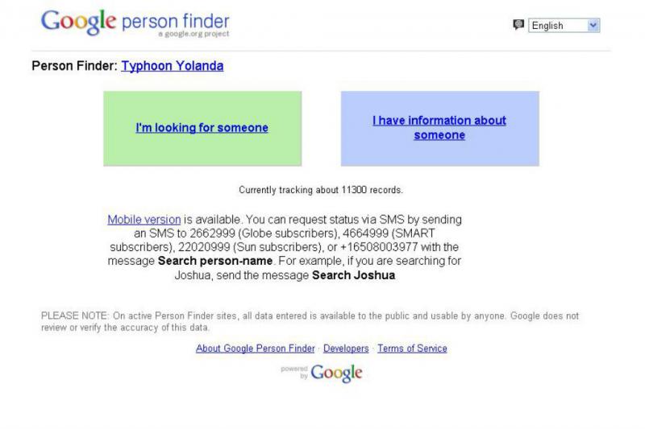Click the "Person Finder:" heading label
Image resolution: width=645 pixels, height=429 pixels.
[74, 66]
